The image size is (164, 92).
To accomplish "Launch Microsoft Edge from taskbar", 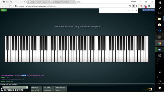I will (x=160, y=31).
